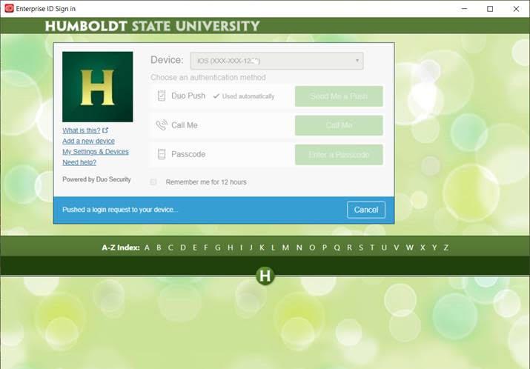This screenshot has height=369, width=530.
Task: Click the Used automatically label
Action: coord(248,96)
